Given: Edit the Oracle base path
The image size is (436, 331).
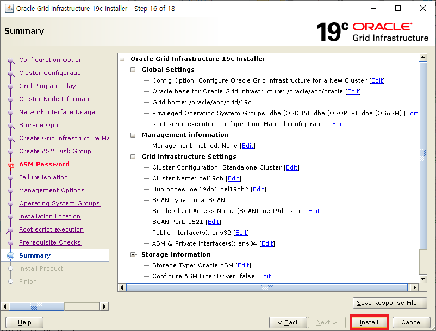Looking at the screenshot, I should (353, 91).
